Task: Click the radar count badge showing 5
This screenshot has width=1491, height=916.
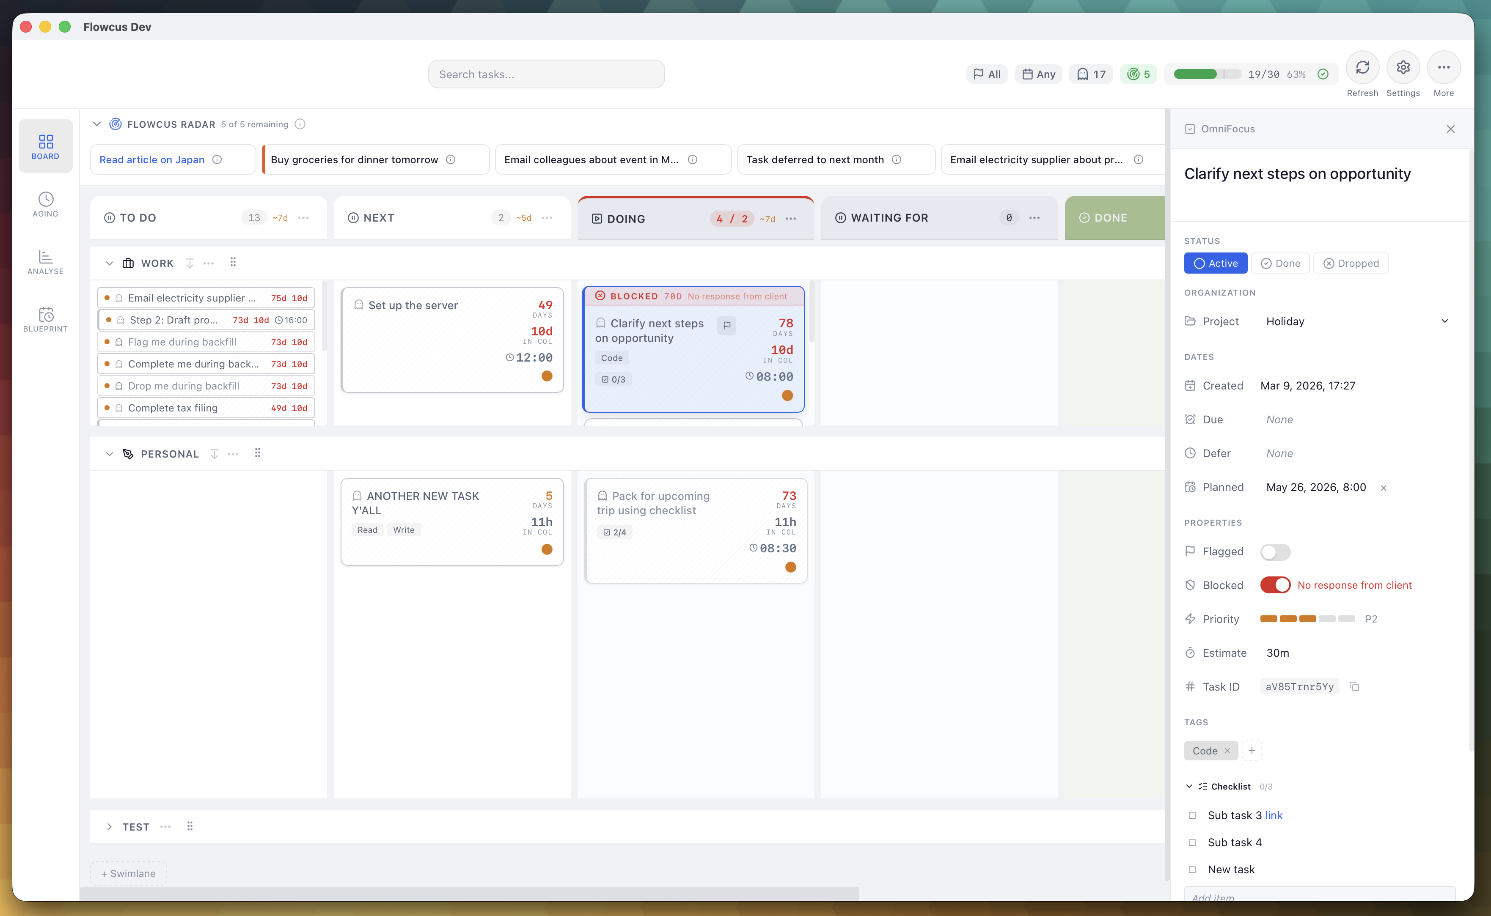Action: pyautogui.click(x=1138, y=74)
